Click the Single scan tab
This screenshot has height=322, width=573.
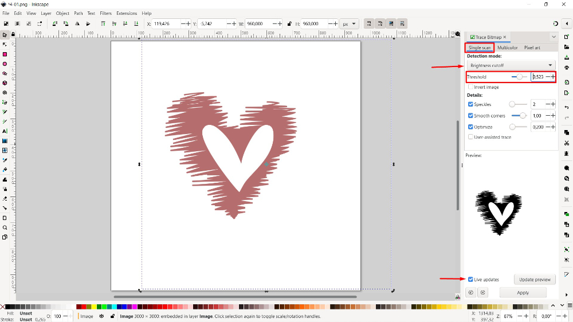click(480, 48)
